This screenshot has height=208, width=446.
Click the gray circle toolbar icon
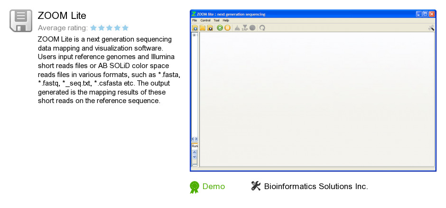point(252,28)
